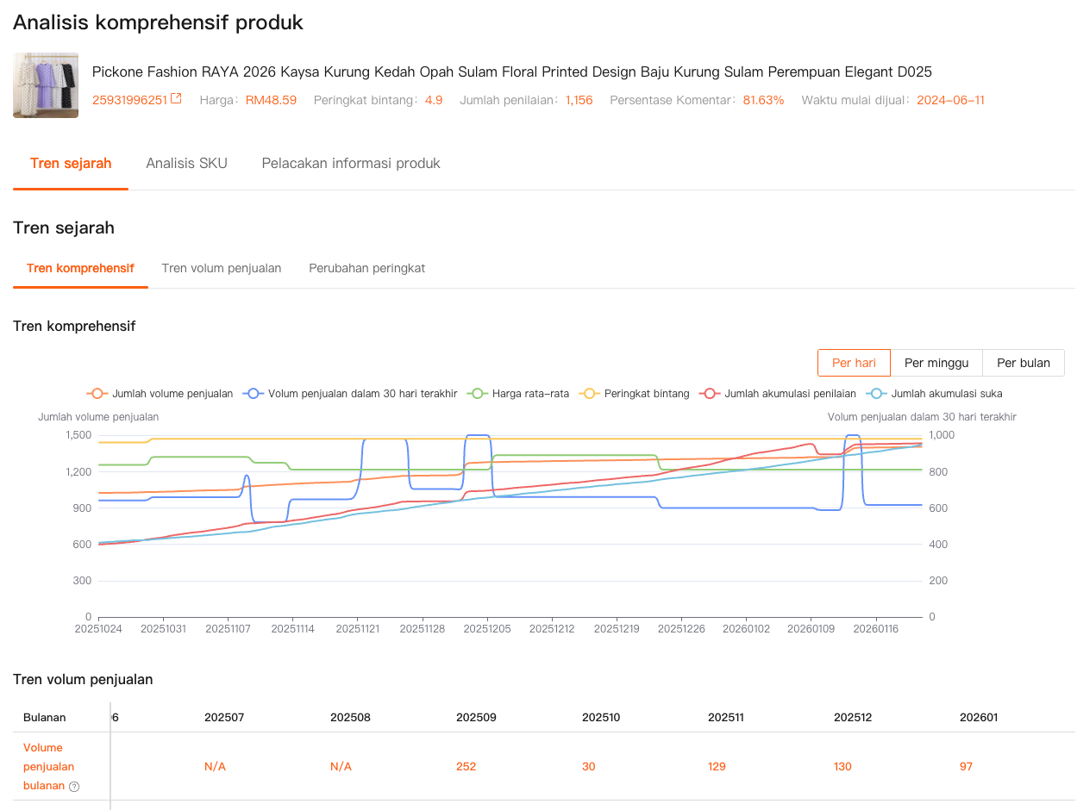Screen dimensions: 1077x810
Task: Click the 202509 monthly sales value 252
Action: 466,767
